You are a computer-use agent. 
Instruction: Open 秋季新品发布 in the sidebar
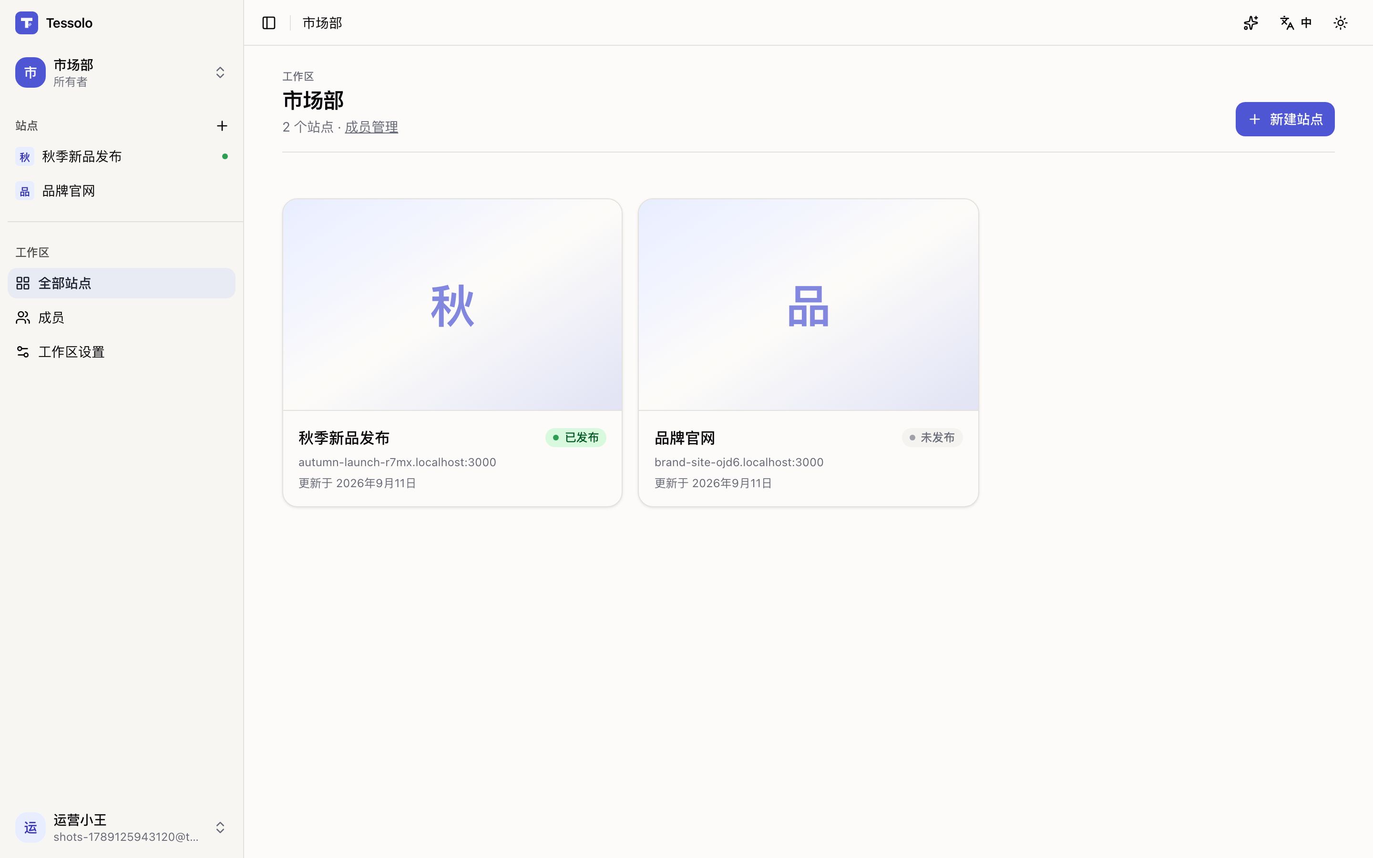click(x=122, y=157)
